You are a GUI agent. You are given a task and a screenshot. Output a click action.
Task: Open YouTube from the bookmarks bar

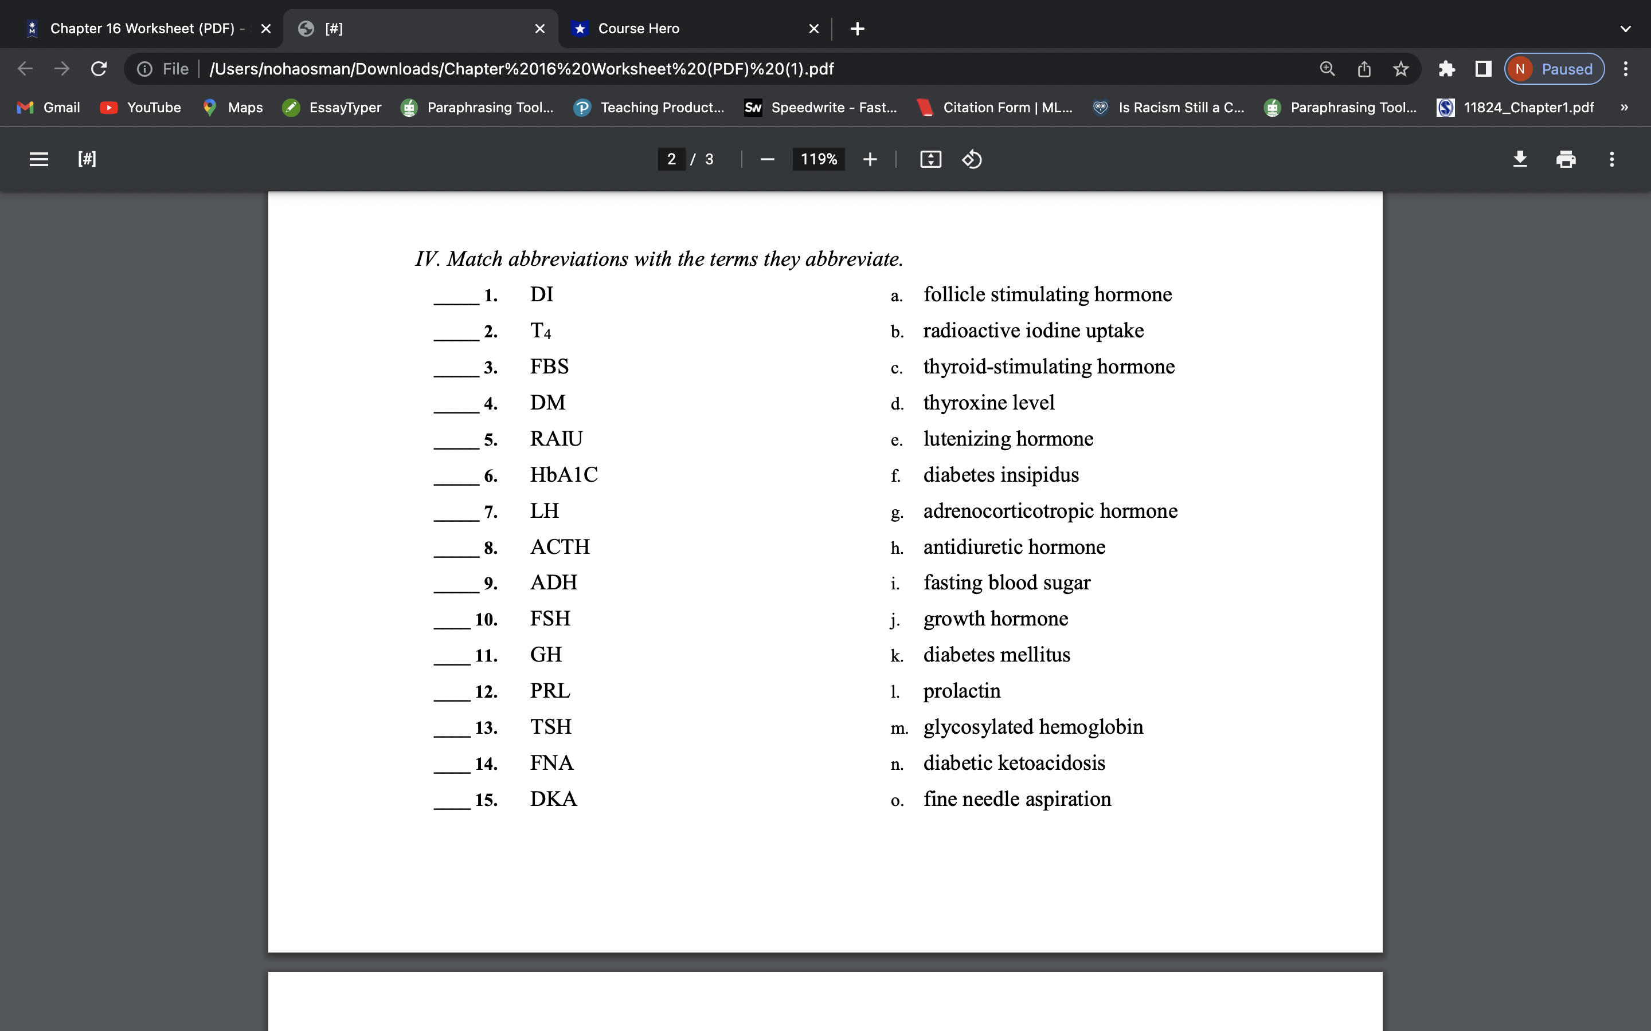(141, 107)
